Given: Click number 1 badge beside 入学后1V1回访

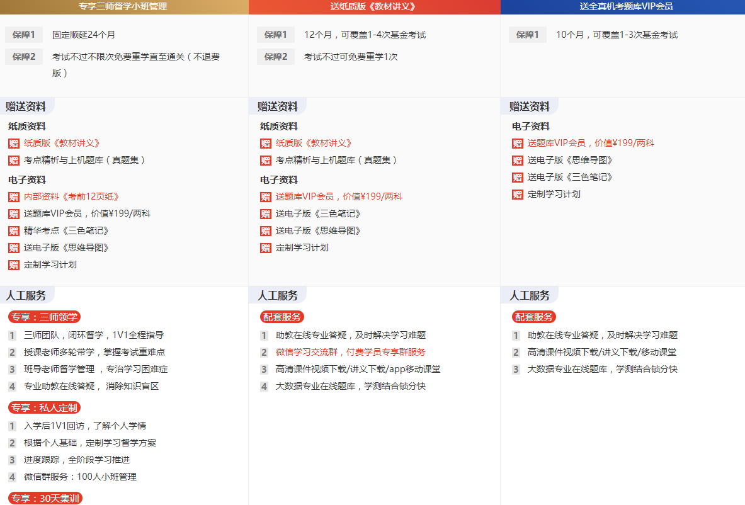Looking at the screenshot, I should [13, 426].
